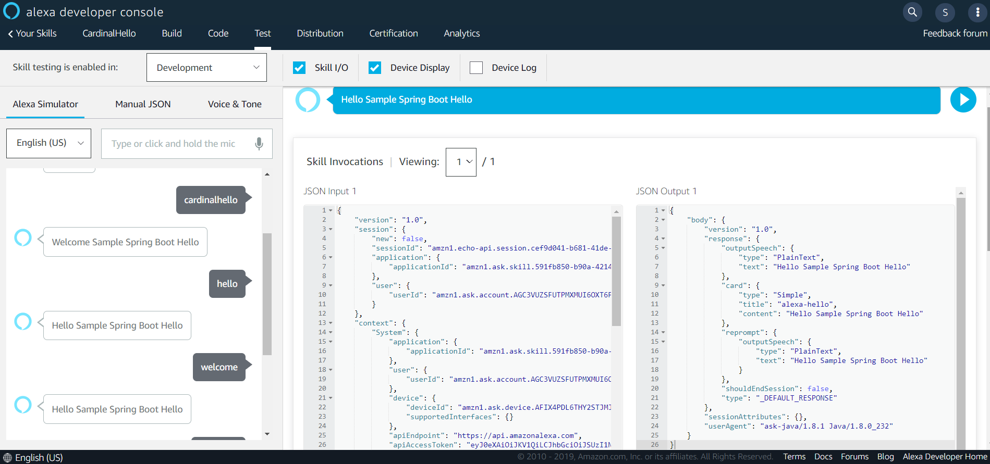Viewport: 990px width, 464px height.
Task: Open the CardinalHello skill link
Action: (109, 33)
